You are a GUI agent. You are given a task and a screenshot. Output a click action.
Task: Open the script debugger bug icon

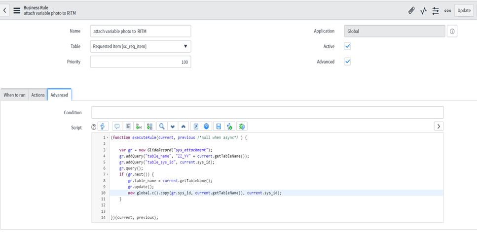pyautogui.click(x=242, y=126)
